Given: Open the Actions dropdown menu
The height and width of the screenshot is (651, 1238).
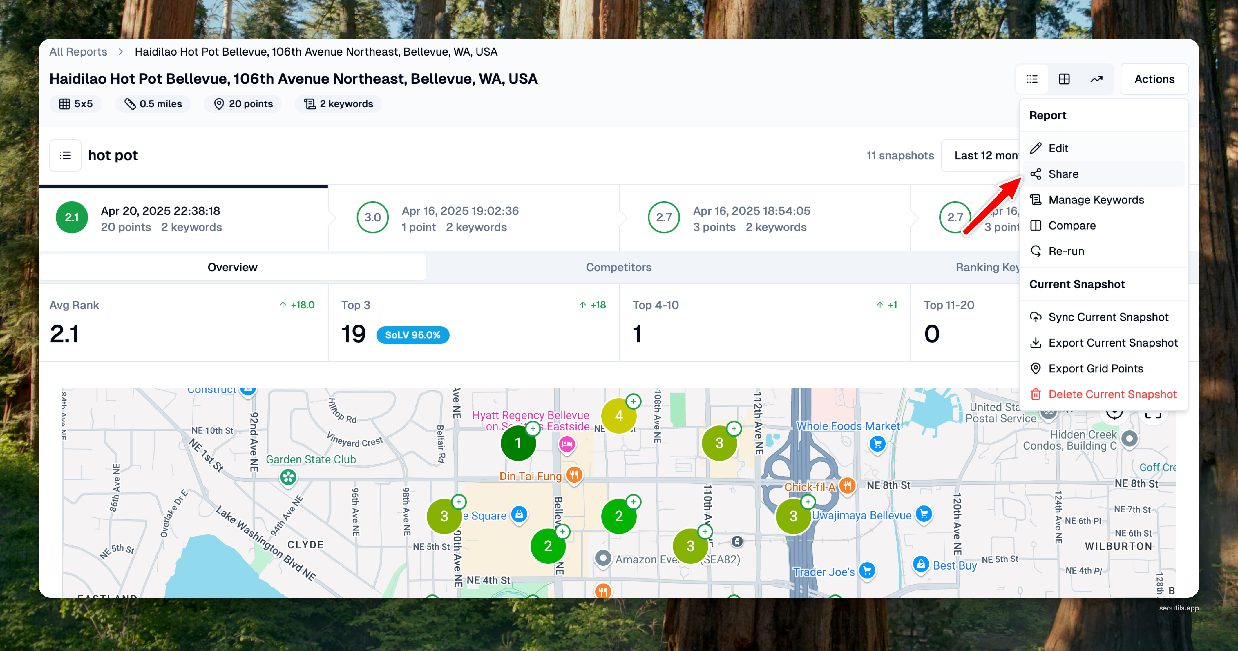Looking at the screenshot, I should (x=1154, y=79).
